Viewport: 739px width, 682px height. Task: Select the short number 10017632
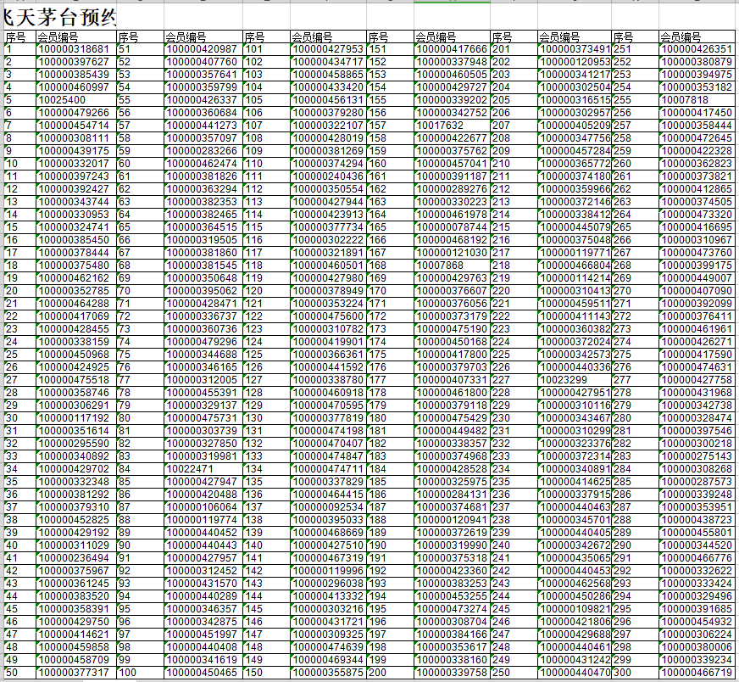click(452, 126)
